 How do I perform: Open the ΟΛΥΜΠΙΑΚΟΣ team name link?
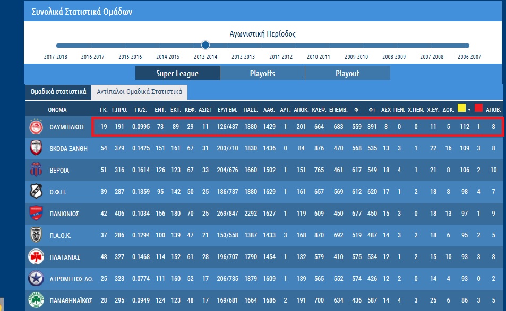(67, 127)
